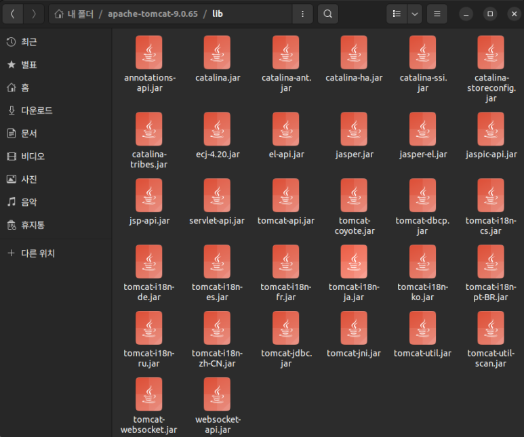Open 최근 (Recent) in sidebar

pyautogui.click(x=56, y=42)
